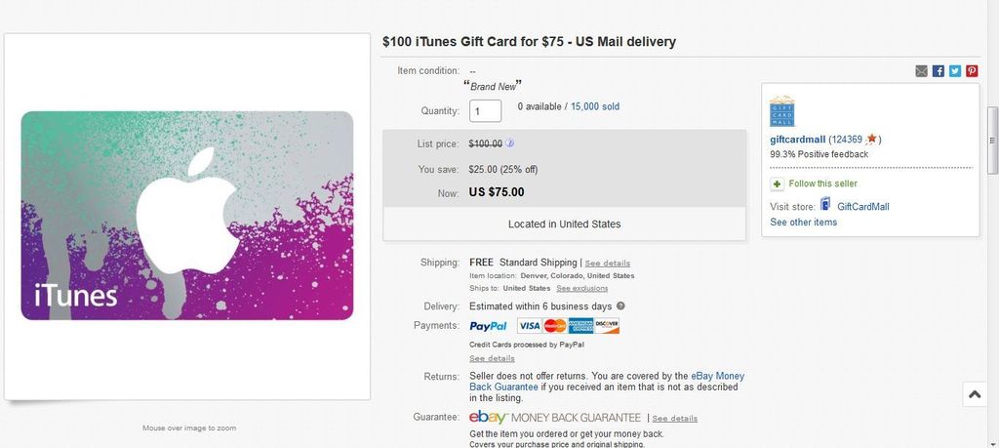999x448 pixels.
Task: Click the seller's feedback star icon
Action: pyautogui.click(x=872, y=140)
